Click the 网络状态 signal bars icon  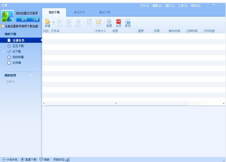coord(68,160)
